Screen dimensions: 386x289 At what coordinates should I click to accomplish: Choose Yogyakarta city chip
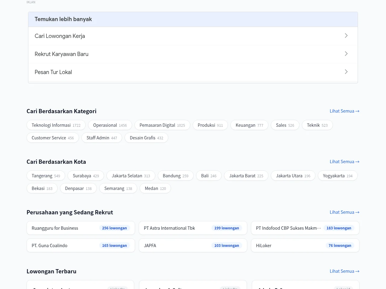click(x=338, y=176)
